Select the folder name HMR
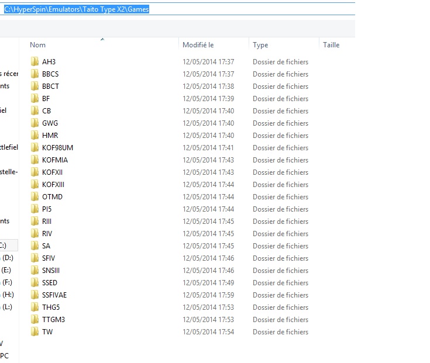Viewport: 430px width, 363px height. coord(50,136)
